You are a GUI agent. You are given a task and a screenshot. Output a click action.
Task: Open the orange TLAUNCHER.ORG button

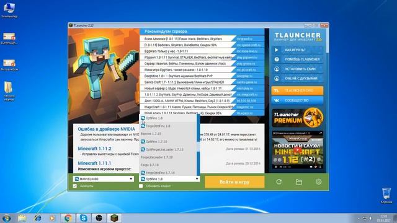298,90
